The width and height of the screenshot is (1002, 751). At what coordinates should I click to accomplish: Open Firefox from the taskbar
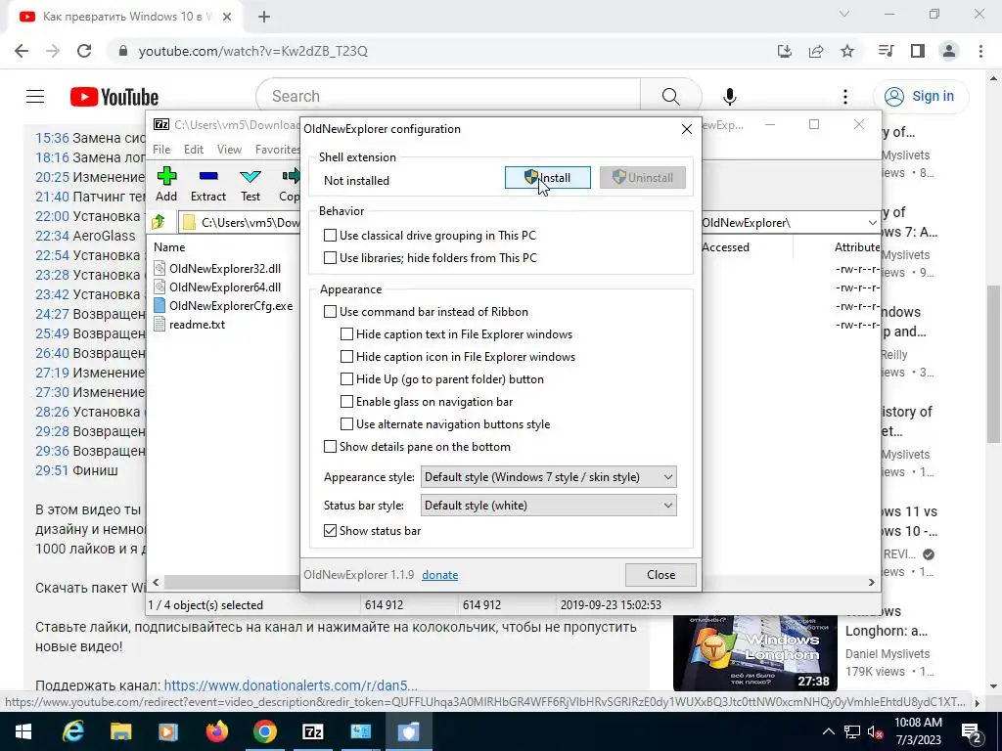coord(216,731)
